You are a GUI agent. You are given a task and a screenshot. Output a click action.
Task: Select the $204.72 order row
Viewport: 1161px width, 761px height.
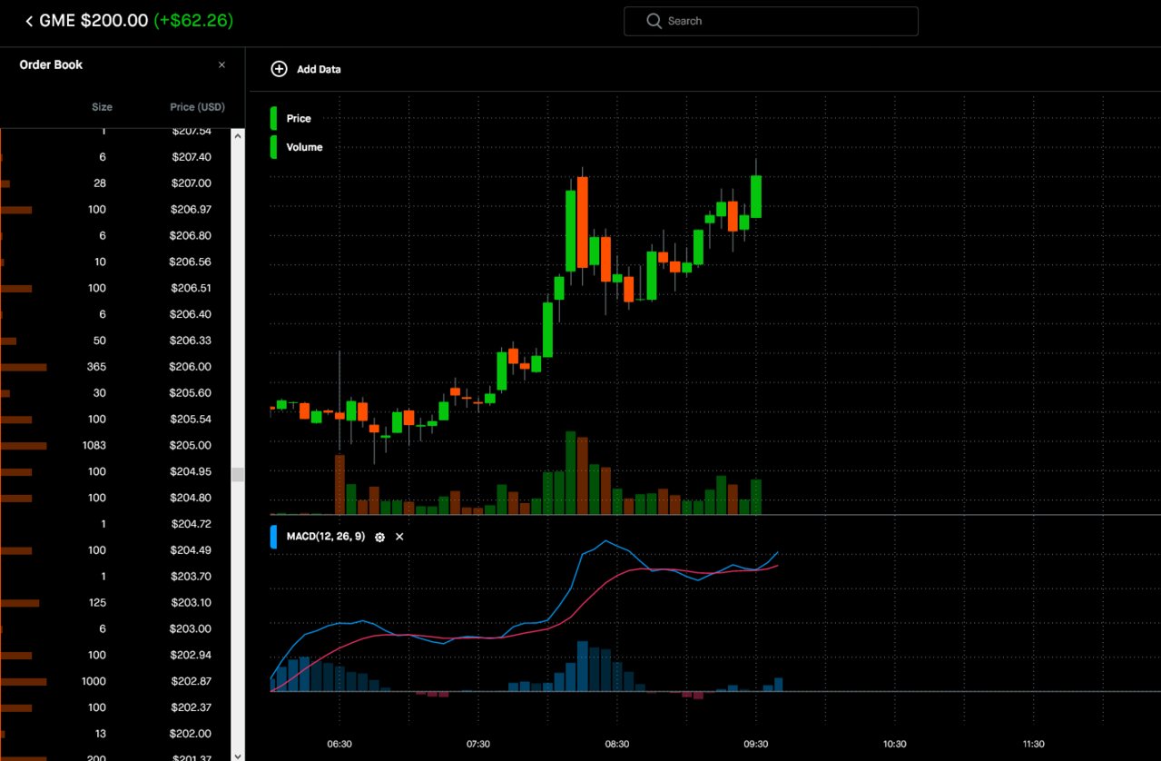[115, 525]
